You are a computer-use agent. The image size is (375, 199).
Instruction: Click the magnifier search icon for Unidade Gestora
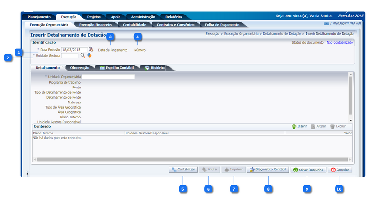point(82,55)
